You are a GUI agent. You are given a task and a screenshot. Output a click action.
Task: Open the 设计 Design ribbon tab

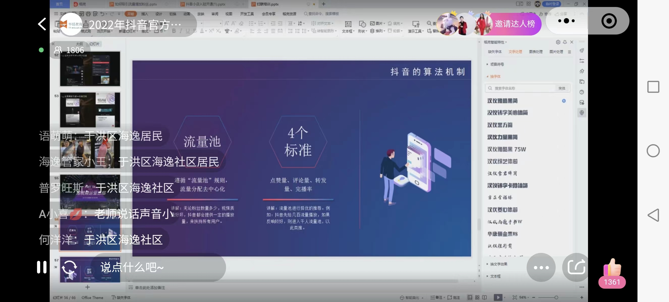click(159, 14)
